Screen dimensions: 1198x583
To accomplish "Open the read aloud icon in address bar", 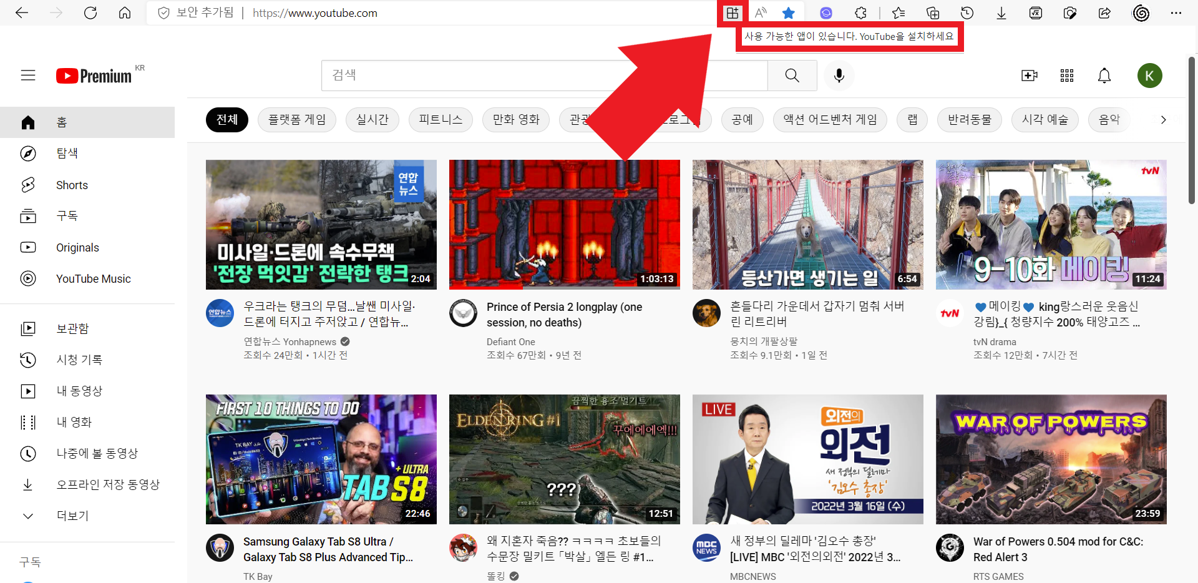I will coord(761,13).
